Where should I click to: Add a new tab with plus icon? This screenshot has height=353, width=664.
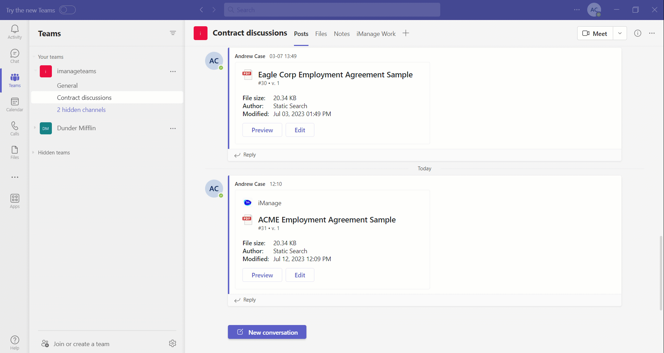[x=406, y=33]
